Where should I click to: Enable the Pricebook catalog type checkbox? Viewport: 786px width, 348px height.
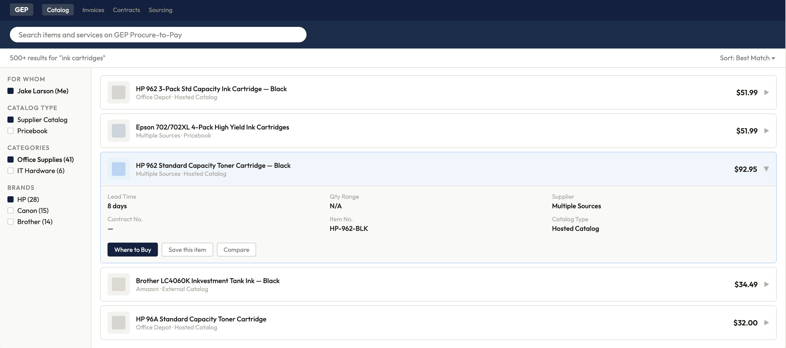(x=11, y=131)
